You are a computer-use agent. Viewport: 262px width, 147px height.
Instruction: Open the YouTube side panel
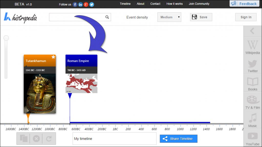(253, 138)
